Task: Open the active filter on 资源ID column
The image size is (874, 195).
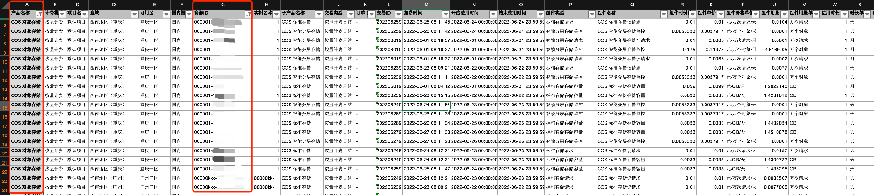Action: tap(248, 15)
